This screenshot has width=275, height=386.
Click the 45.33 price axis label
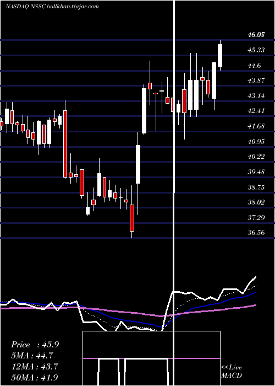click(256, 50)
